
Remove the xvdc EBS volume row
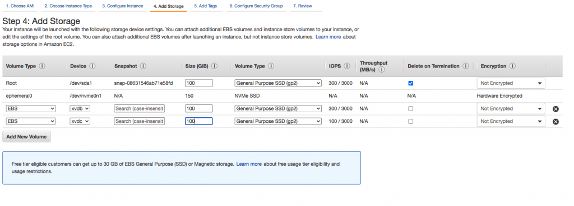(x=556, y=121)
